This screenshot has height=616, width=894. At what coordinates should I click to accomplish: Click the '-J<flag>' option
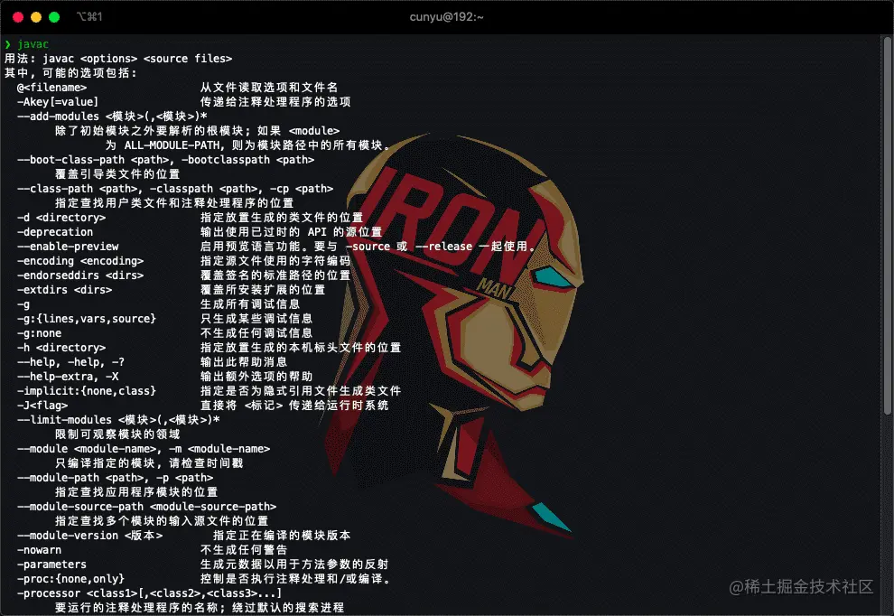click(42, 405)
